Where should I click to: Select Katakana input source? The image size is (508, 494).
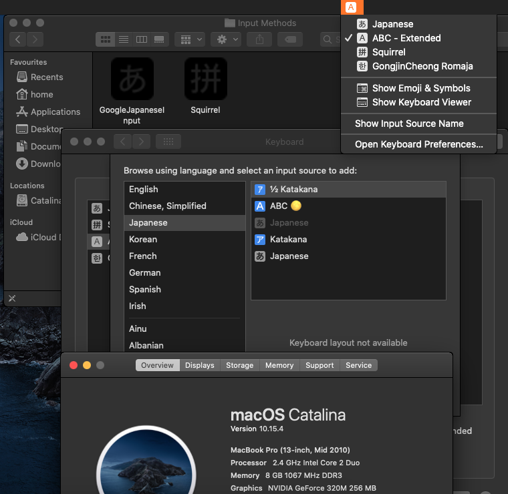tap(349, 240)
